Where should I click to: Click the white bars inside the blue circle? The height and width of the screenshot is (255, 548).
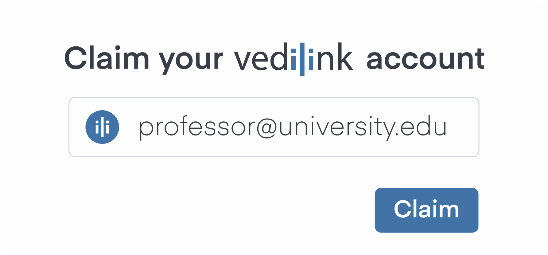[102, 127]
